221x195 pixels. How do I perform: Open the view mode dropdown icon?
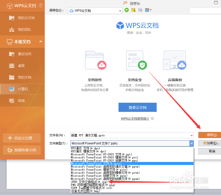(x=148, y=10)
